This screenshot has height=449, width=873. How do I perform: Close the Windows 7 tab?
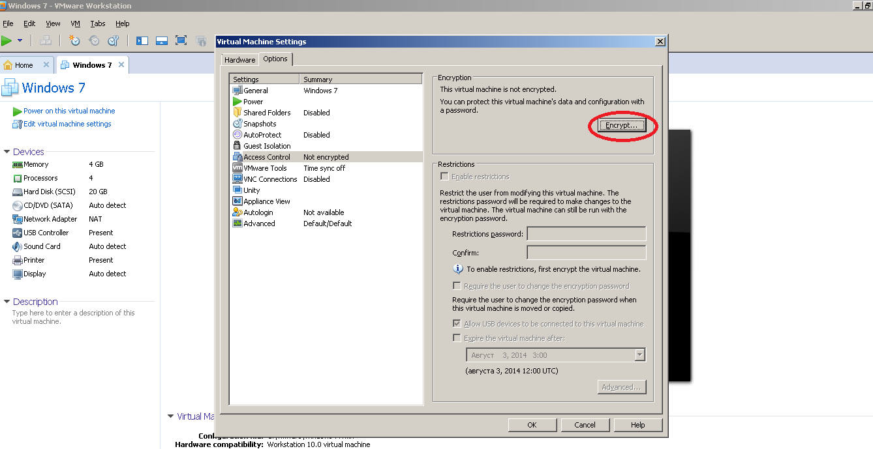(121, 65)
